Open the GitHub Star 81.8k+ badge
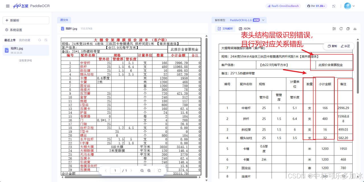 click(x=317, y=6)
